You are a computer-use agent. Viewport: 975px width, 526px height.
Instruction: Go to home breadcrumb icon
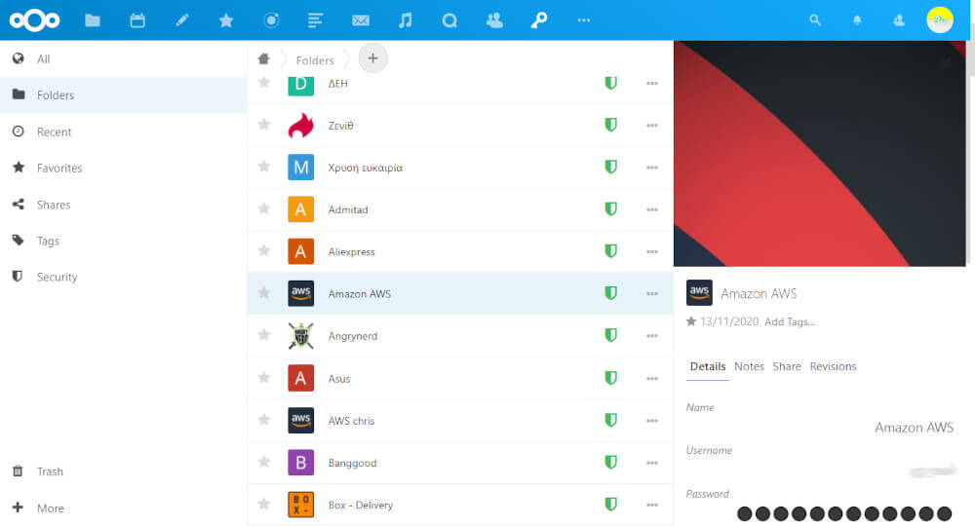pos(263,59)
